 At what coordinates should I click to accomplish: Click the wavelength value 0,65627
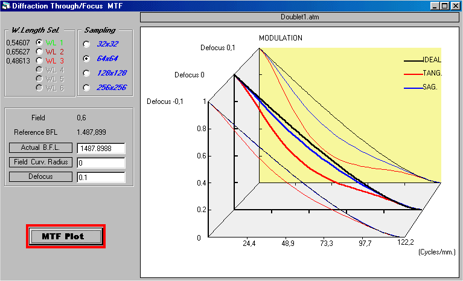(18, 52)
